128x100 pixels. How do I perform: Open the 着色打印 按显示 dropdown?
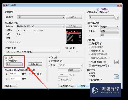[110, 27]
